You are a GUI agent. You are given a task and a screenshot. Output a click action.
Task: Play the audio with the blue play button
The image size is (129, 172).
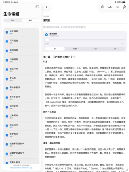pyautogui.click(x=46, y=35)
